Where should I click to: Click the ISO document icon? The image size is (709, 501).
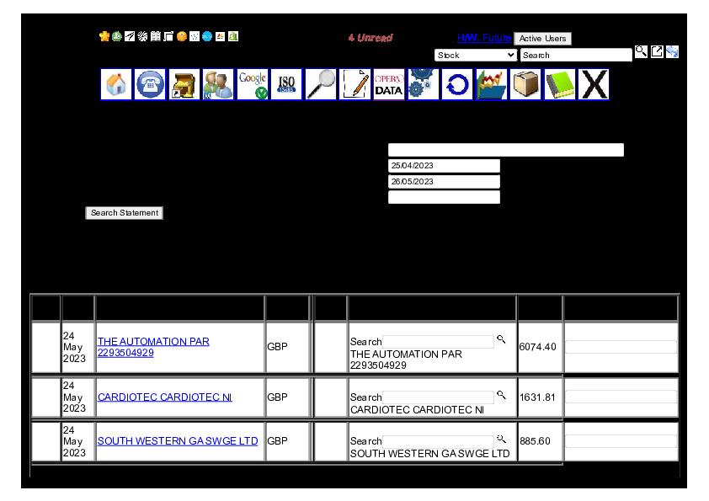coord(286,85)
